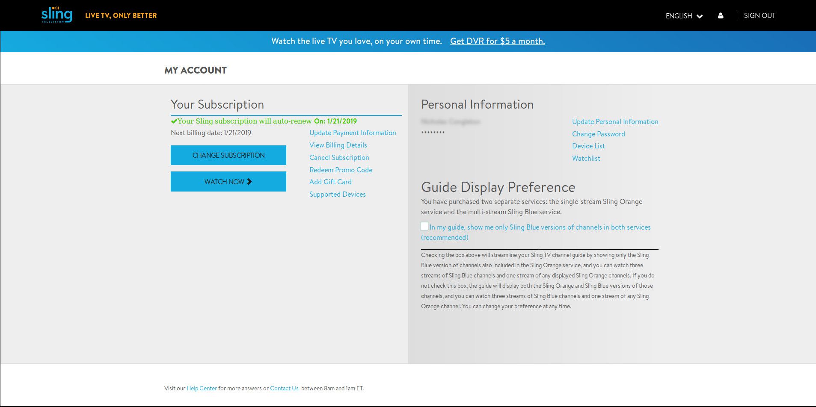The width and height of the screenshot is (816, 407).
Task: Select the Change Password link
Action: coord(598,134)
